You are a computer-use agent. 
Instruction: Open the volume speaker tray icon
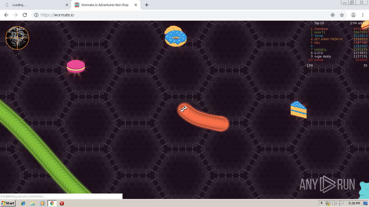pyautogui.click(x=334, y=204)
